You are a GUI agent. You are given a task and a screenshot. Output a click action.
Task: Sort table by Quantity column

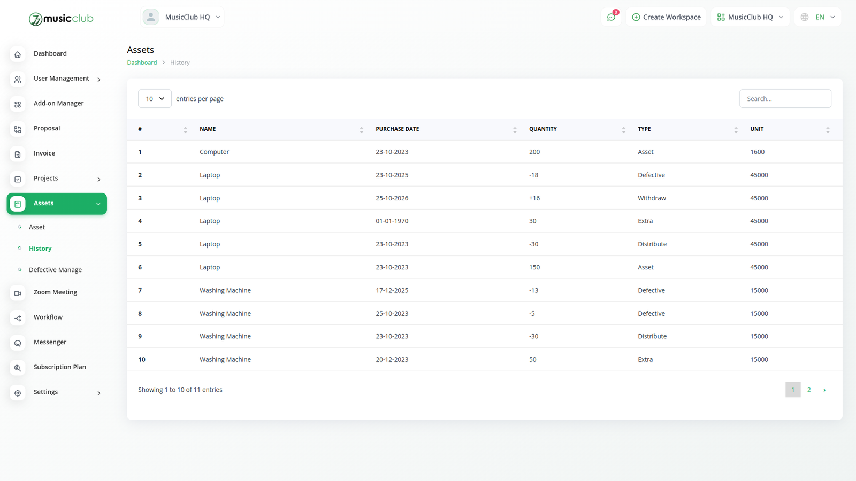coord(623,129)
